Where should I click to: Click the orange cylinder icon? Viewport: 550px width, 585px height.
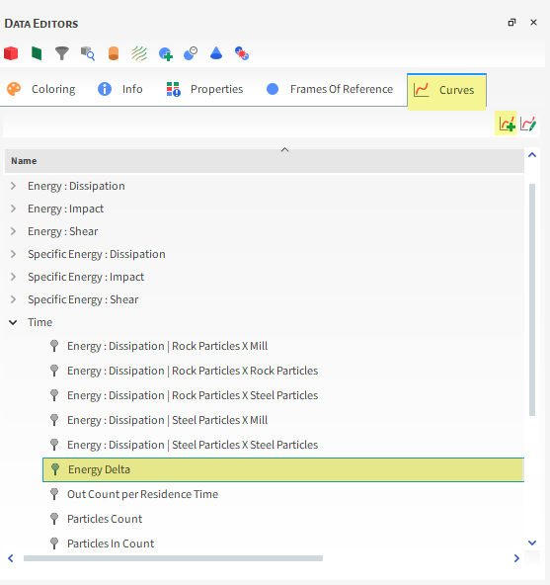(x=114, y=53)
